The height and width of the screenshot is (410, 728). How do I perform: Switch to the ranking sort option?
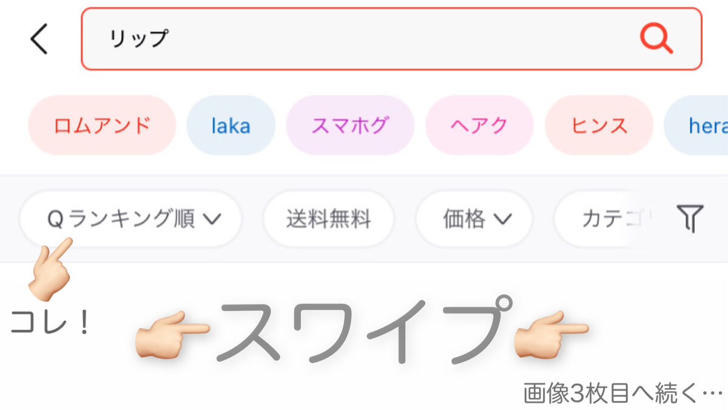pos(129,220)
